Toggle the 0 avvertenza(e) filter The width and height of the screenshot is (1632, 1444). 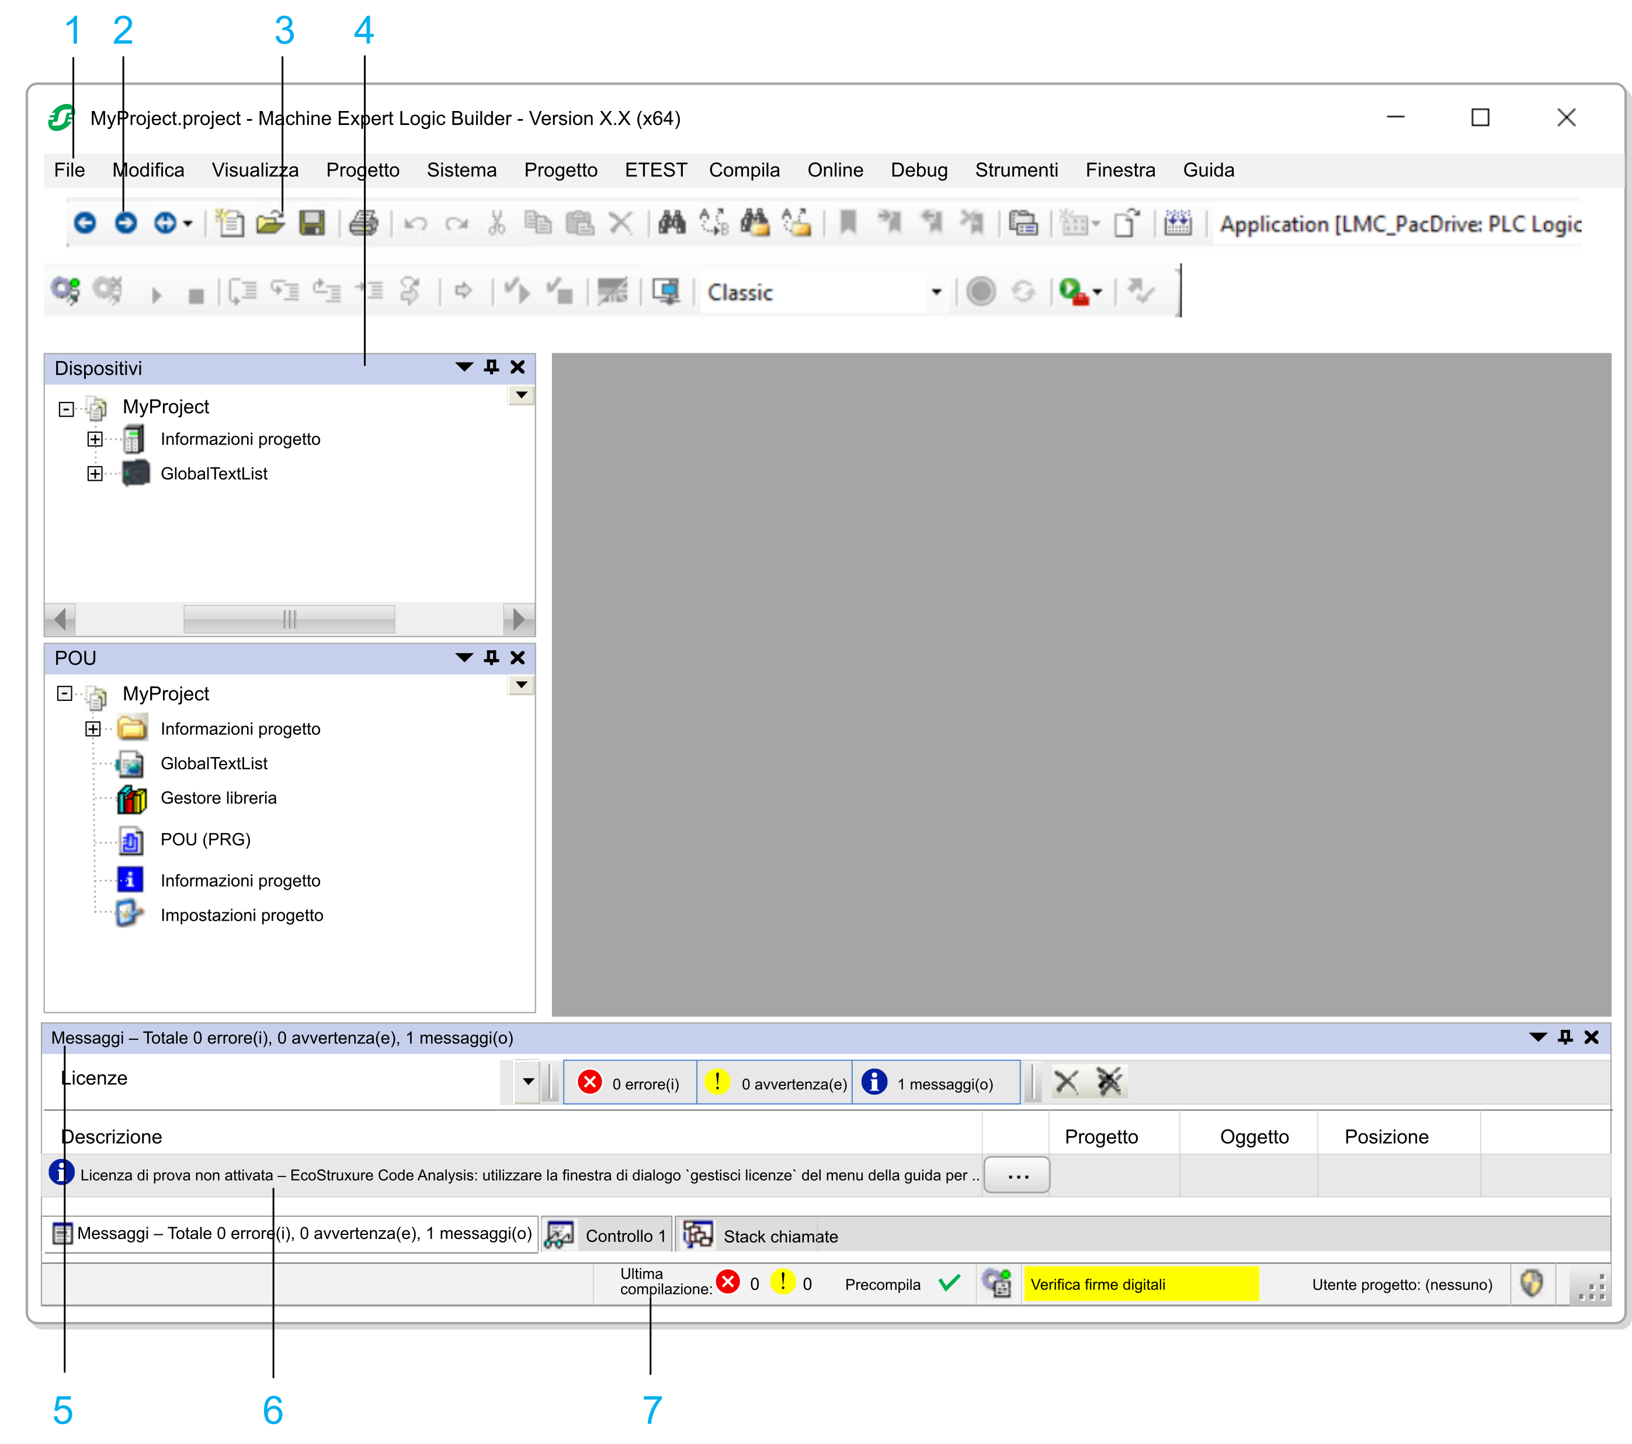point(775,1083)
